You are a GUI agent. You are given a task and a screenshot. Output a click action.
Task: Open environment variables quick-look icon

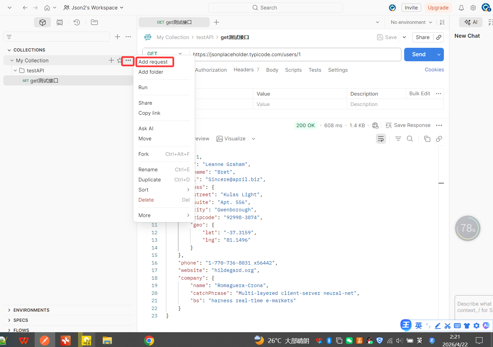coord(442,22)
